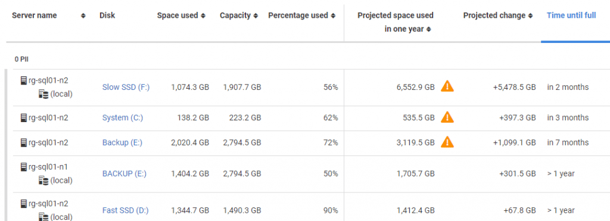Click server icon beside rg-sql01-n2 Slow SSD row

click(x=24, y=80)
